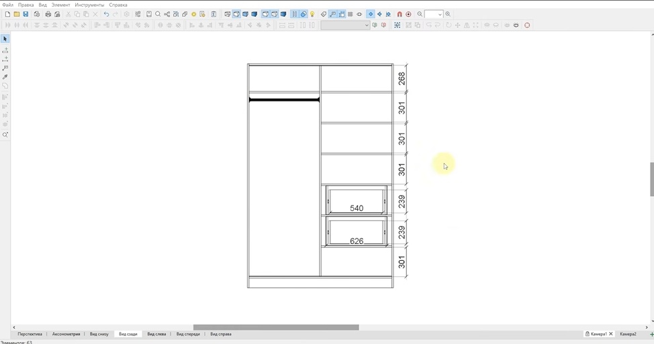This screenshot has width=654, height=344.
Task: Close the Камера1 tab
Action: pyautogui.click(x=610, y=334)
